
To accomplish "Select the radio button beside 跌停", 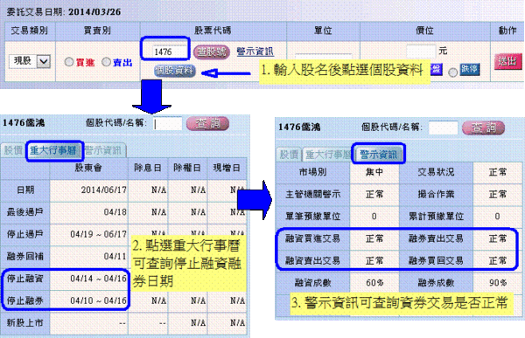I will pos(452,72).
